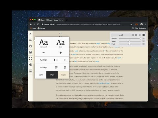Follow the 'cover' link in the article
158x118 pixels.
click(76, 51)
